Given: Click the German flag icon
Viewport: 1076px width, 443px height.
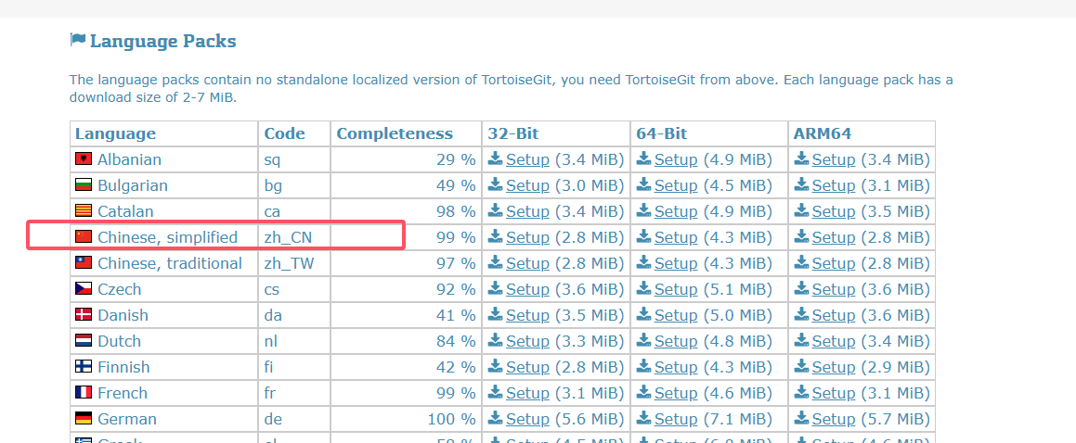Looking at the screenshot, I should tap(83, 418).
